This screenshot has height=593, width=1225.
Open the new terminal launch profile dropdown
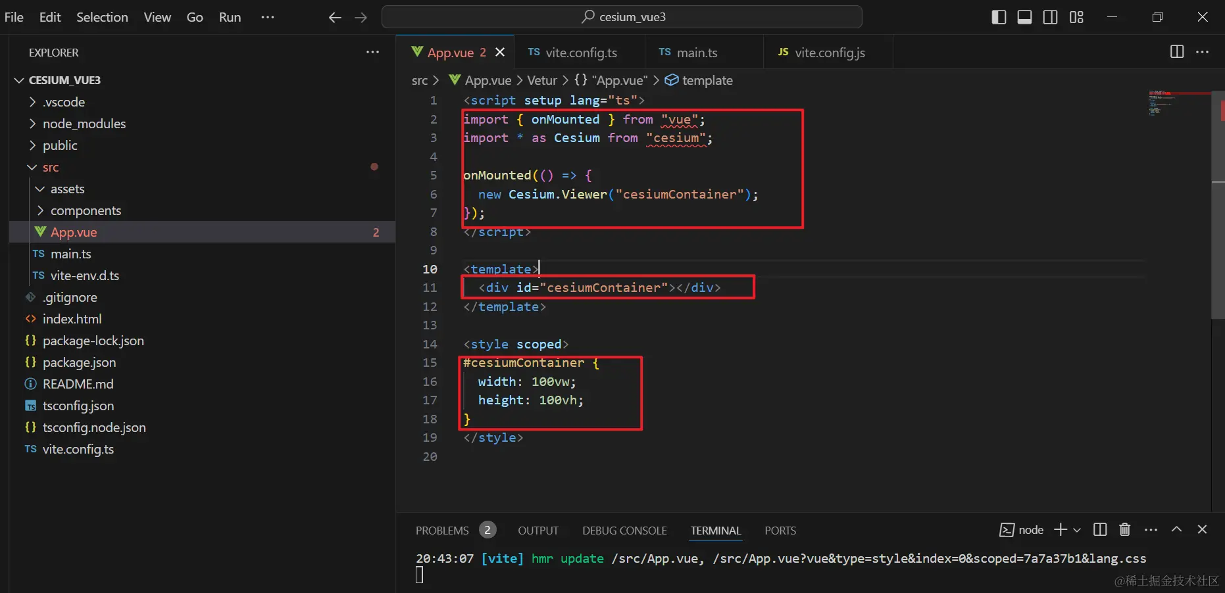coord(1077,530)
